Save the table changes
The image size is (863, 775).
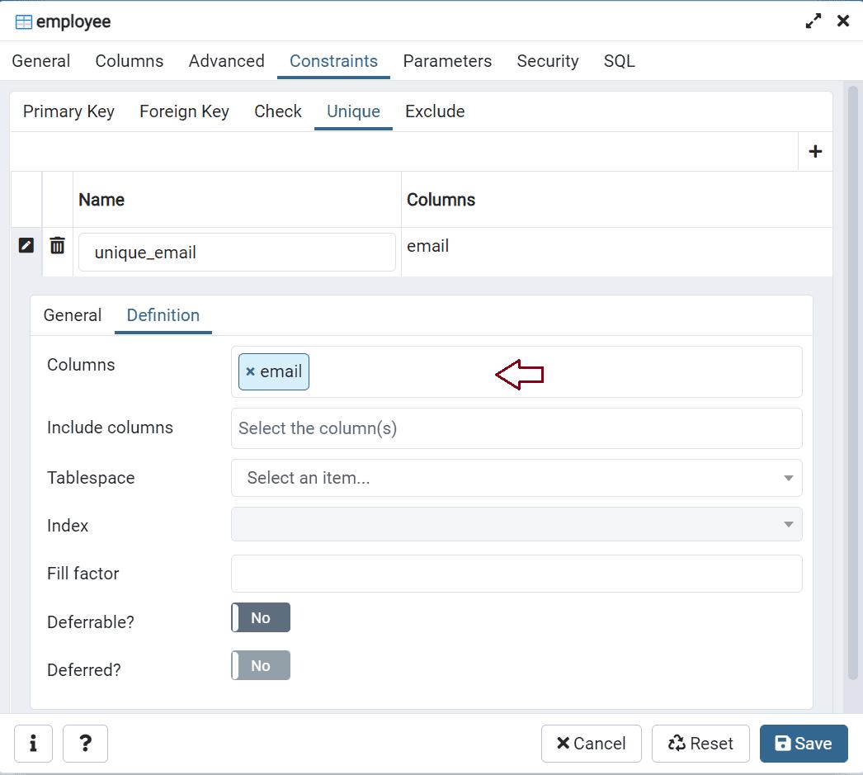[x=803, y=743]
